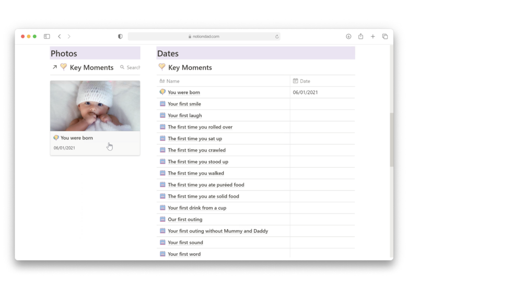Click calendar icon for Your first sound
Screen dimensions: 525x295
[x=162, y=242]
